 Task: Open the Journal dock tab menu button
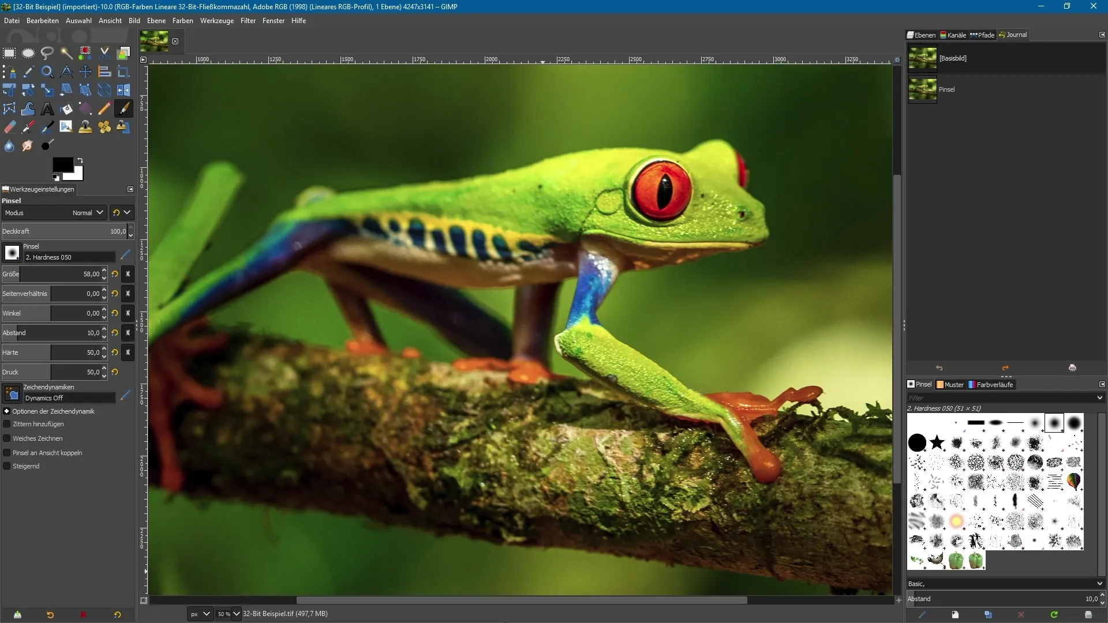pyautogui.click(x=1102, y=35)
